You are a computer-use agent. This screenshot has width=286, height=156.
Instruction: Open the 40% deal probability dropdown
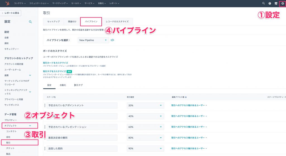tap(145, 116)
